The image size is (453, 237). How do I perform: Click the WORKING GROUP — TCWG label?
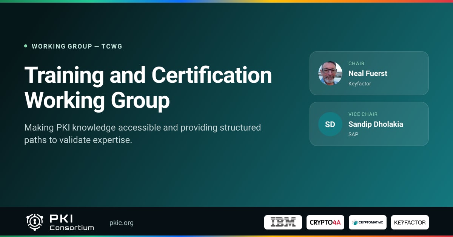pos(77,46)
